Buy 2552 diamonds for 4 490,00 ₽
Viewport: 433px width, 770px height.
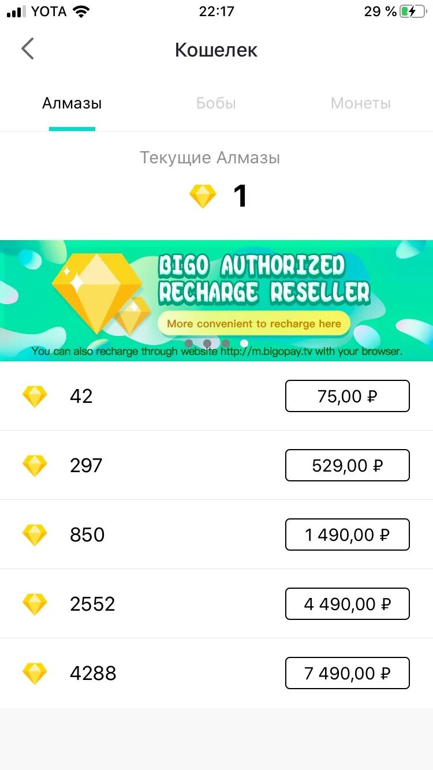[348, 604]
